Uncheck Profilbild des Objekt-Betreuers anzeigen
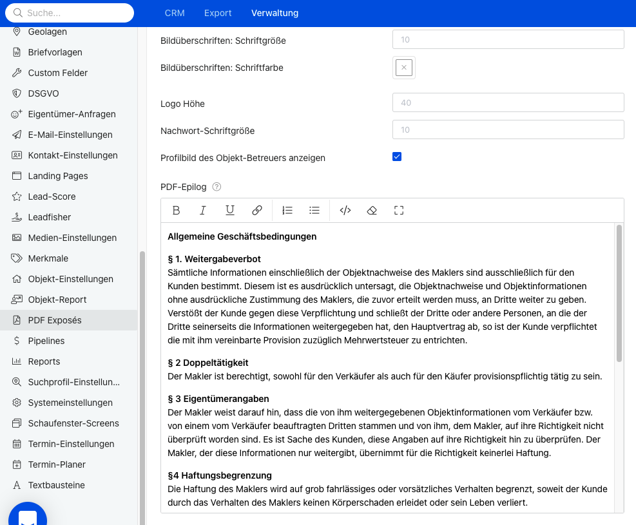Screen dimensions: 636x525 397,157
